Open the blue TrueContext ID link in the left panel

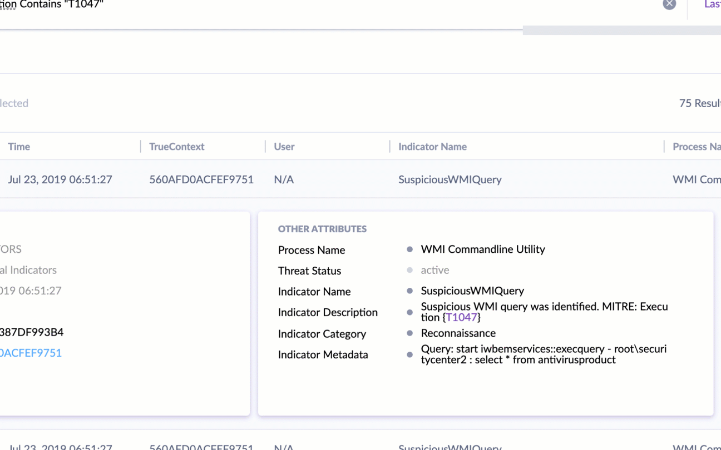(x=31, y=353)
